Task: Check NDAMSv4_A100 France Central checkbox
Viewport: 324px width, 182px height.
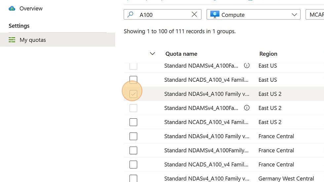Action: click(x=133, y=150)
